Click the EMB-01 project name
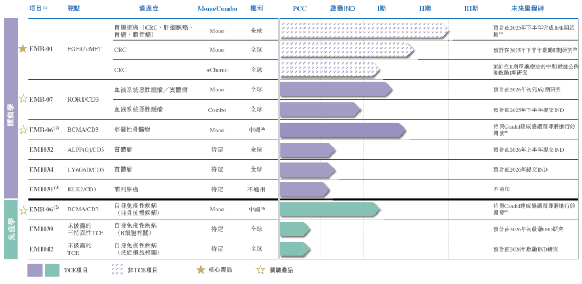This screenshot has height=284, width=582. point(41,48)
